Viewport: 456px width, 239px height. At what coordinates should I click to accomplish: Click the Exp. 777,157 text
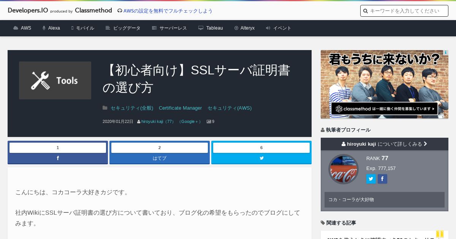(381, 168)
